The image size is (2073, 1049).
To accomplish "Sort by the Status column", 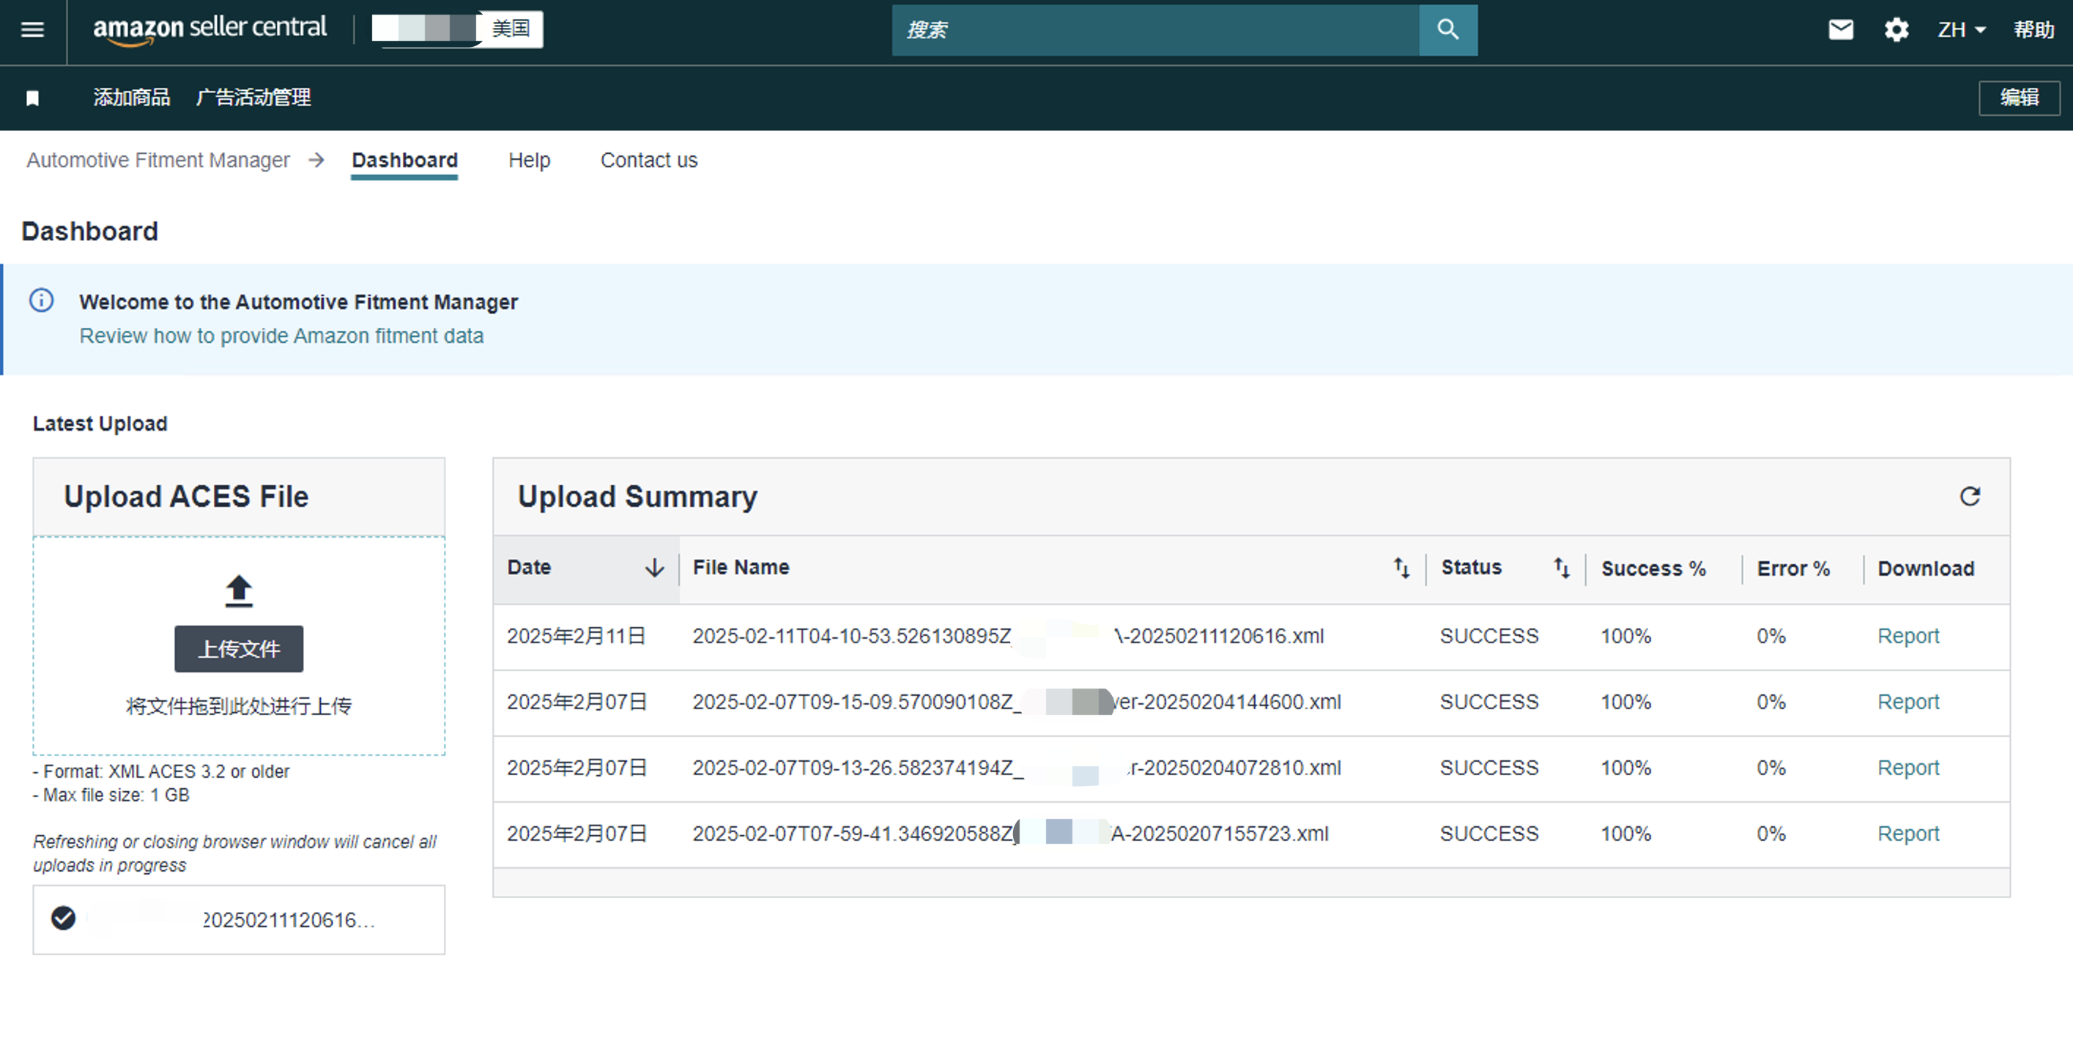I will click(x=1561, y=568).
